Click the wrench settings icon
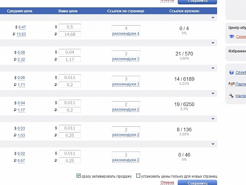The height and width of the screenshot is (185, 246). click(231, 96)
